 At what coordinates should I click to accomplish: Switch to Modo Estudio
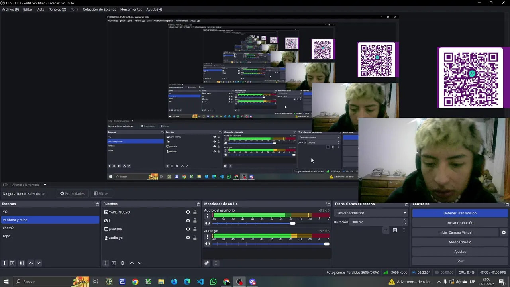pos(460,242)
